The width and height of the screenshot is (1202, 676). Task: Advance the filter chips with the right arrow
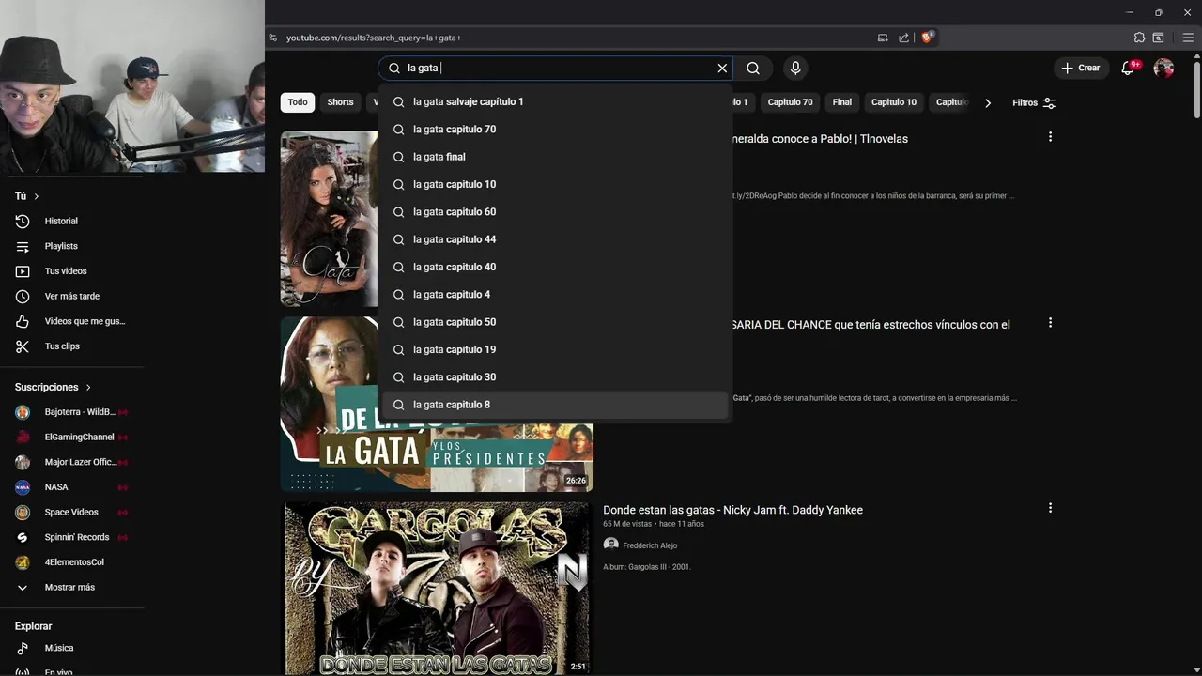point(988,102)
